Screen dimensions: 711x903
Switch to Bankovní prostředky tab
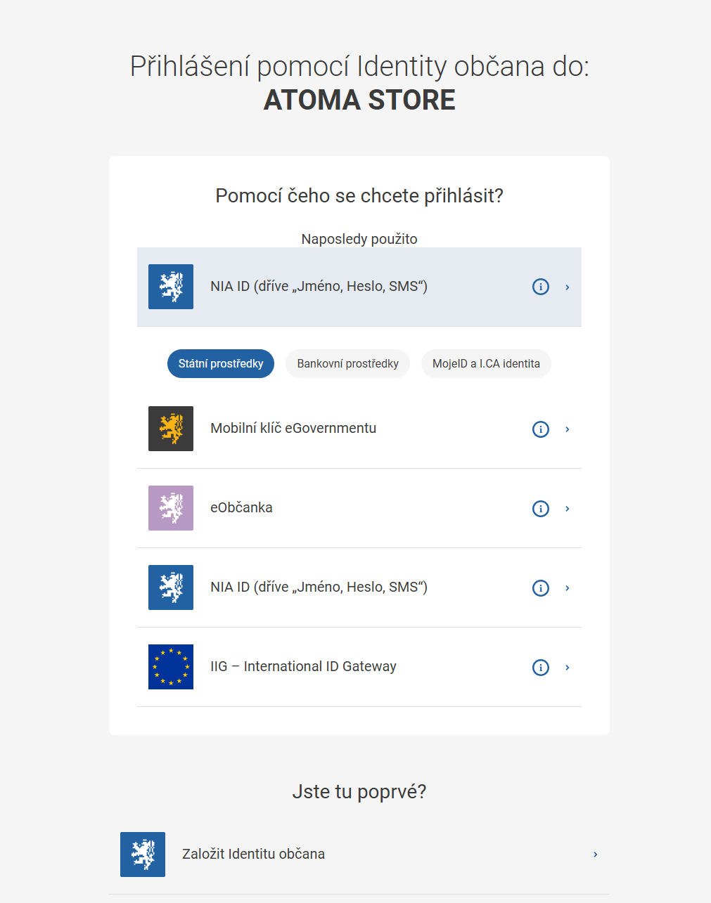tap(347, 363)
